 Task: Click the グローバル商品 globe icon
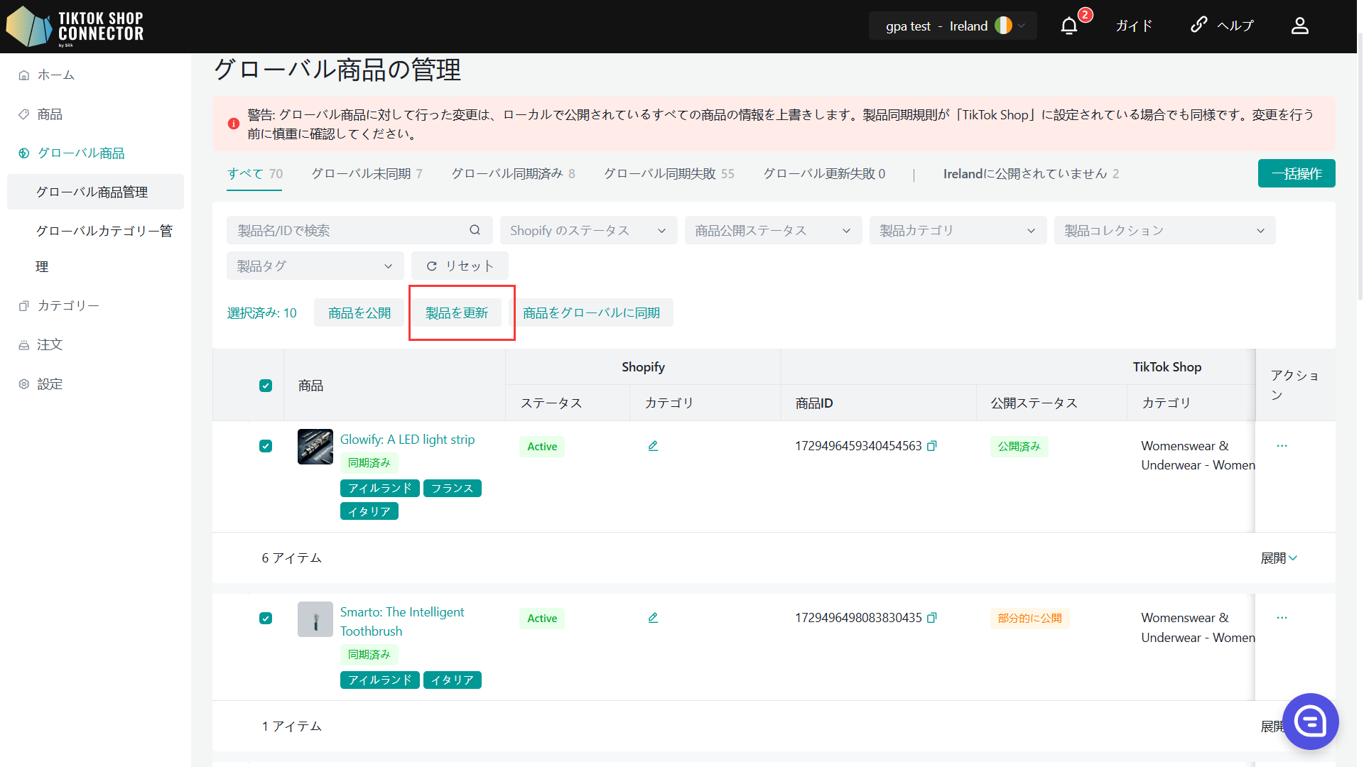[x=24, y=153]
